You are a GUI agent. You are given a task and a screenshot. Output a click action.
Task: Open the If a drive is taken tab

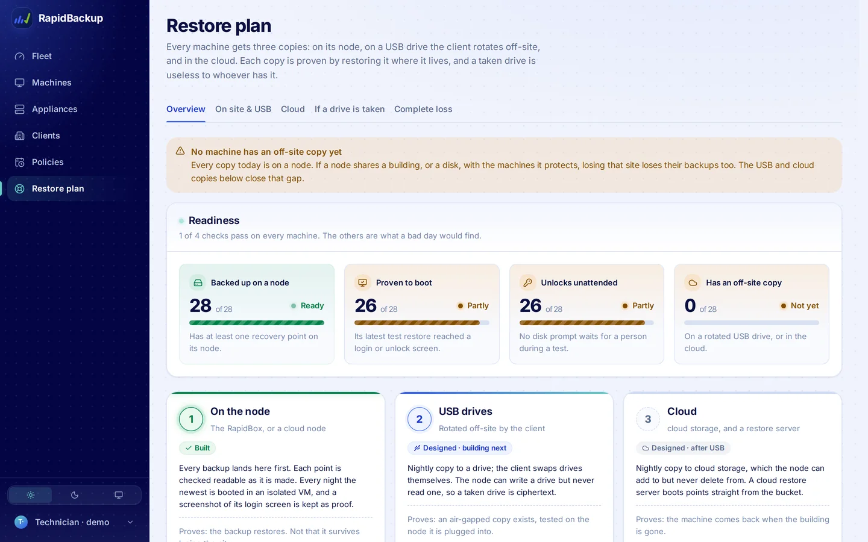click(350, 109)
